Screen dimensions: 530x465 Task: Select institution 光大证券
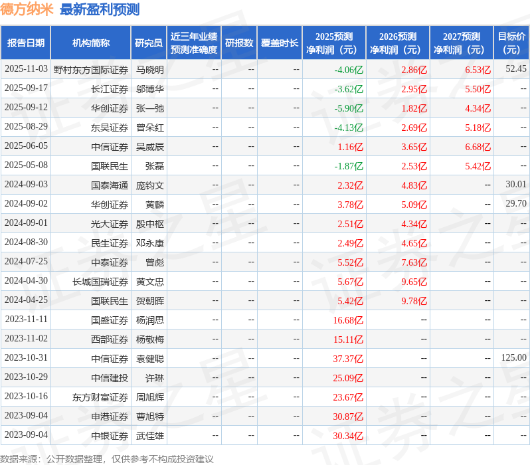click(110, 224)
